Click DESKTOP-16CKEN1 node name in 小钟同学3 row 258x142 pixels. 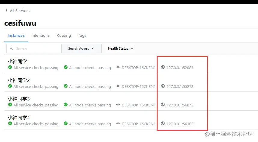139,105
